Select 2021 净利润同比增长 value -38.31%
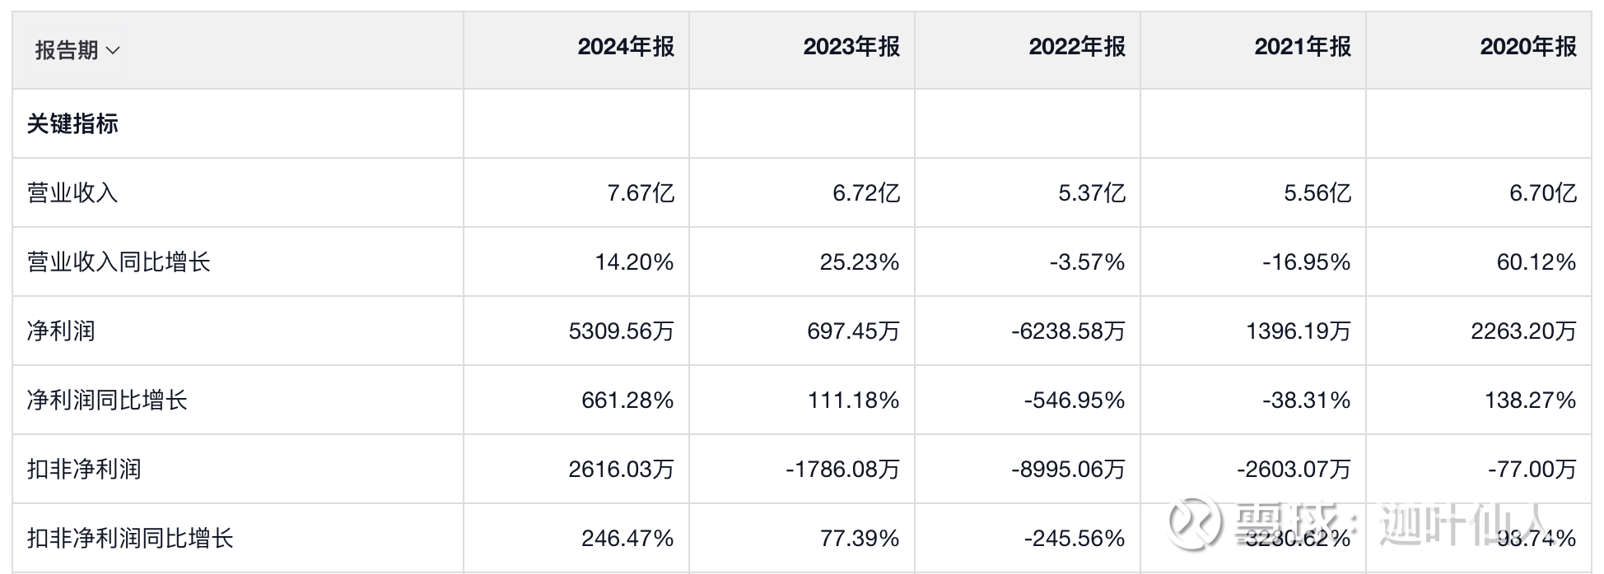 (x=1306, y=400)
